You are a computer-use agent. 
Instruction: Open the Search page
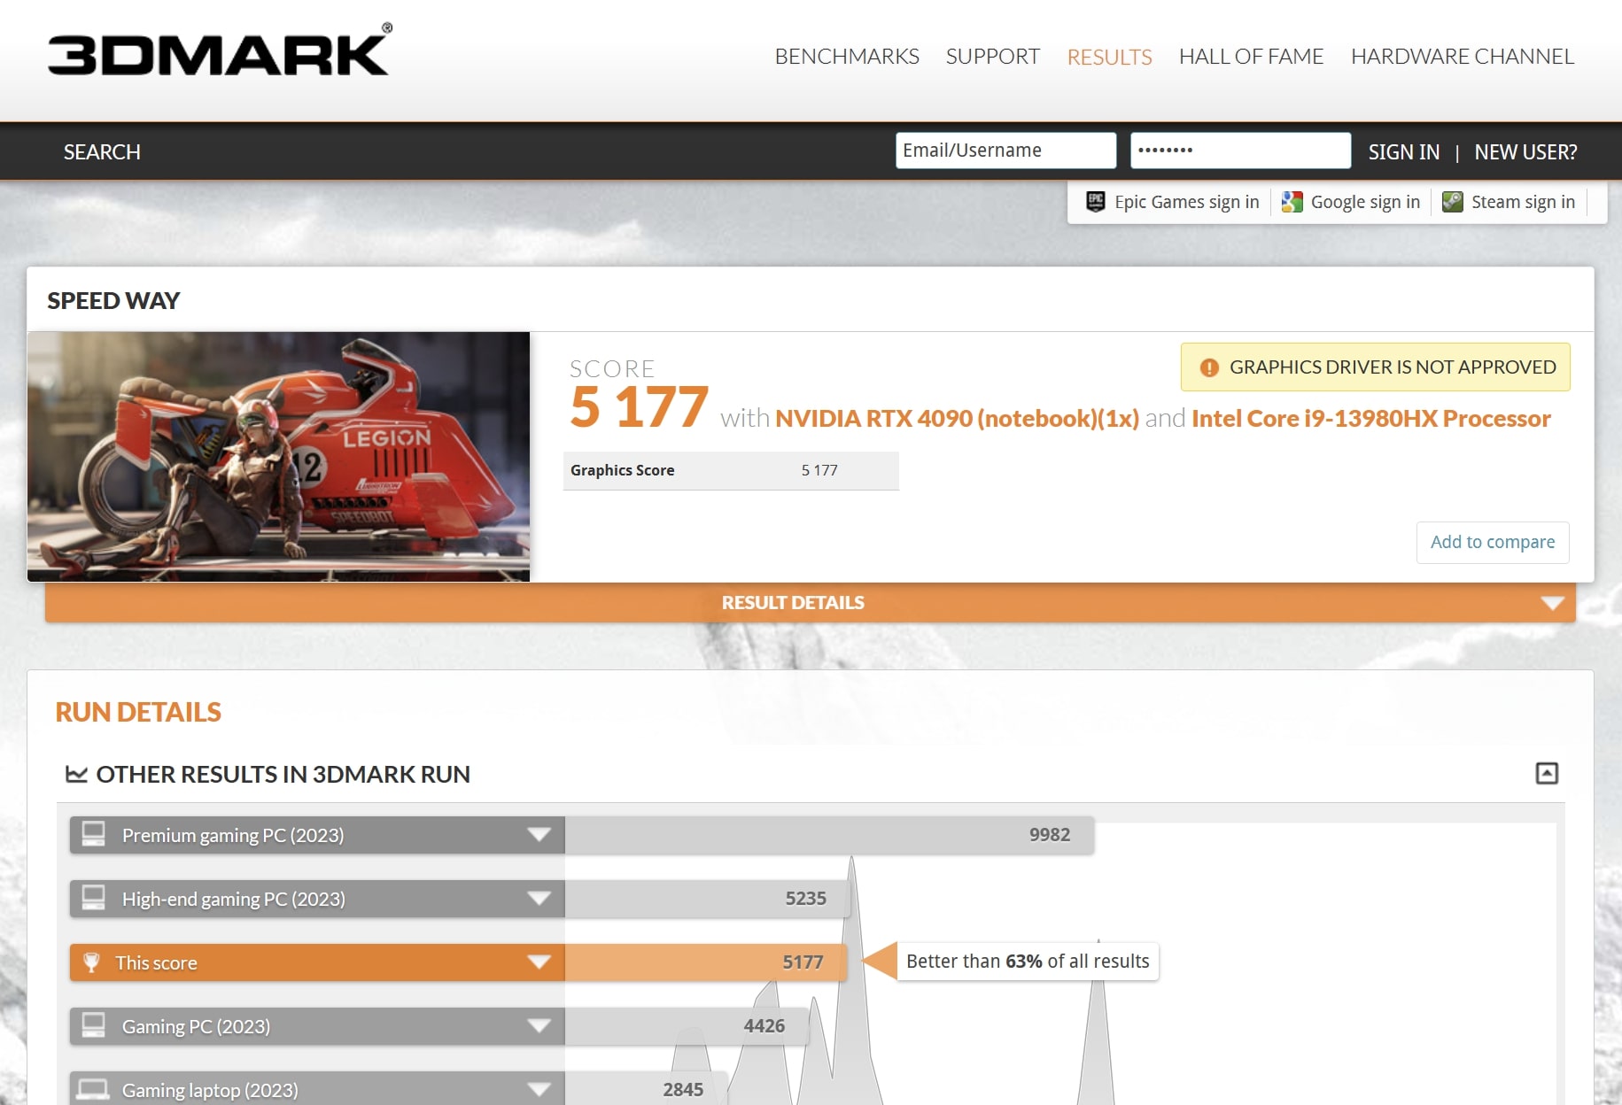point(102,151)
